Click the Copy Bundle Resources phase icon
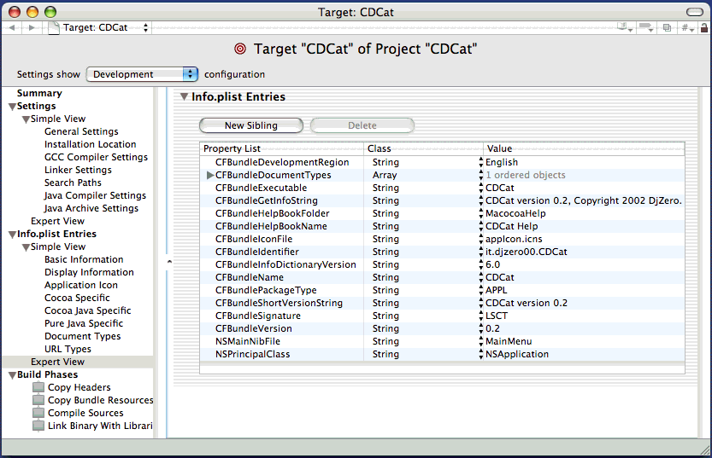The width and height of the screenshot is (712, 458). 38,401
